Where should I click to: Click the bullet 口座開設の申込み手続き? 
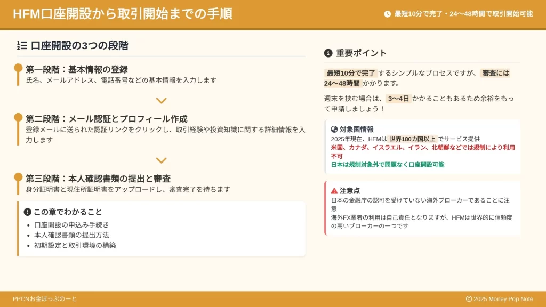pos(72,225)
